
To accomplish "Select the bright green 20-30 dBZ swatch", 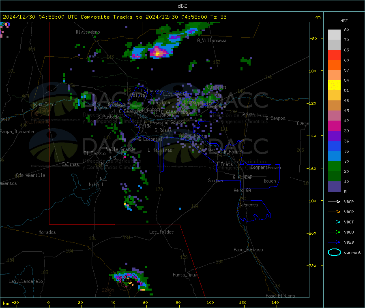I will tap(334, 166).
